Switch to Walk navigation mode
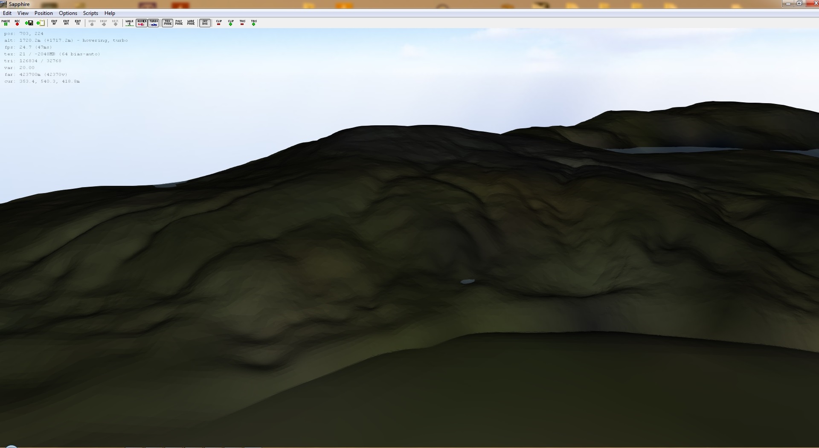The height and width of the screenshot is (448, 819). point(129,23)
